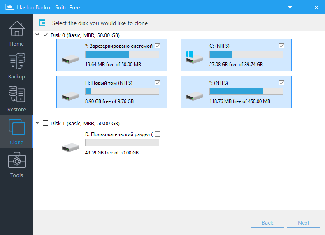The width and height of the screenshot is (325, 235).
Task: Click the drive icon of D: partition
Action: click(x=70, y=147)
